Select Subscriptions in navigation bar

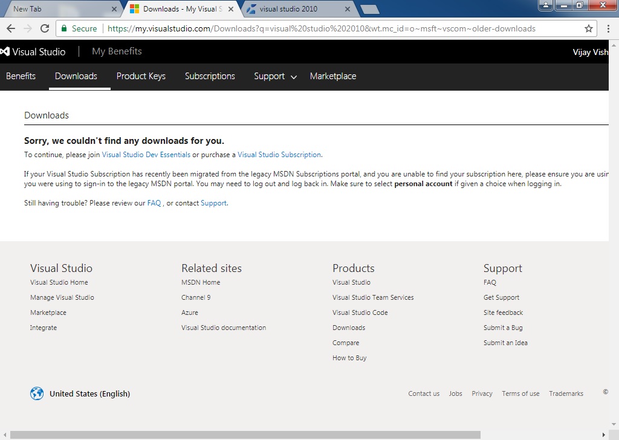click(x=210, y=76)
